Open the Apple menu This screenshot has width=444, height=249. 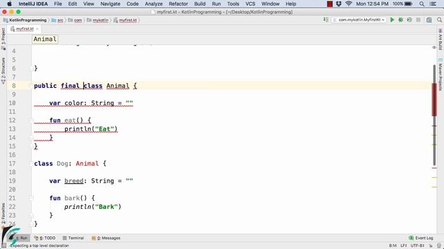[x=9, y=3]
